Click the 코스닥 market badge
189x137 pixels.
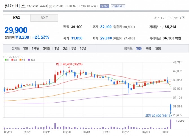(43, 6)
